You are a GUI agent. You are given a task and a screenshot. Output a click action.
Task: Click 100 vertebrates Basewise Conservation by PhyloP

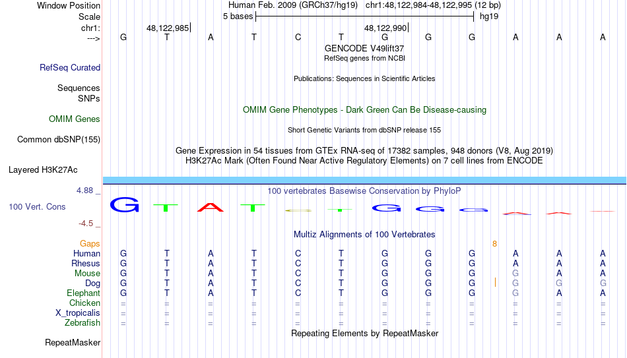point(364,191)
